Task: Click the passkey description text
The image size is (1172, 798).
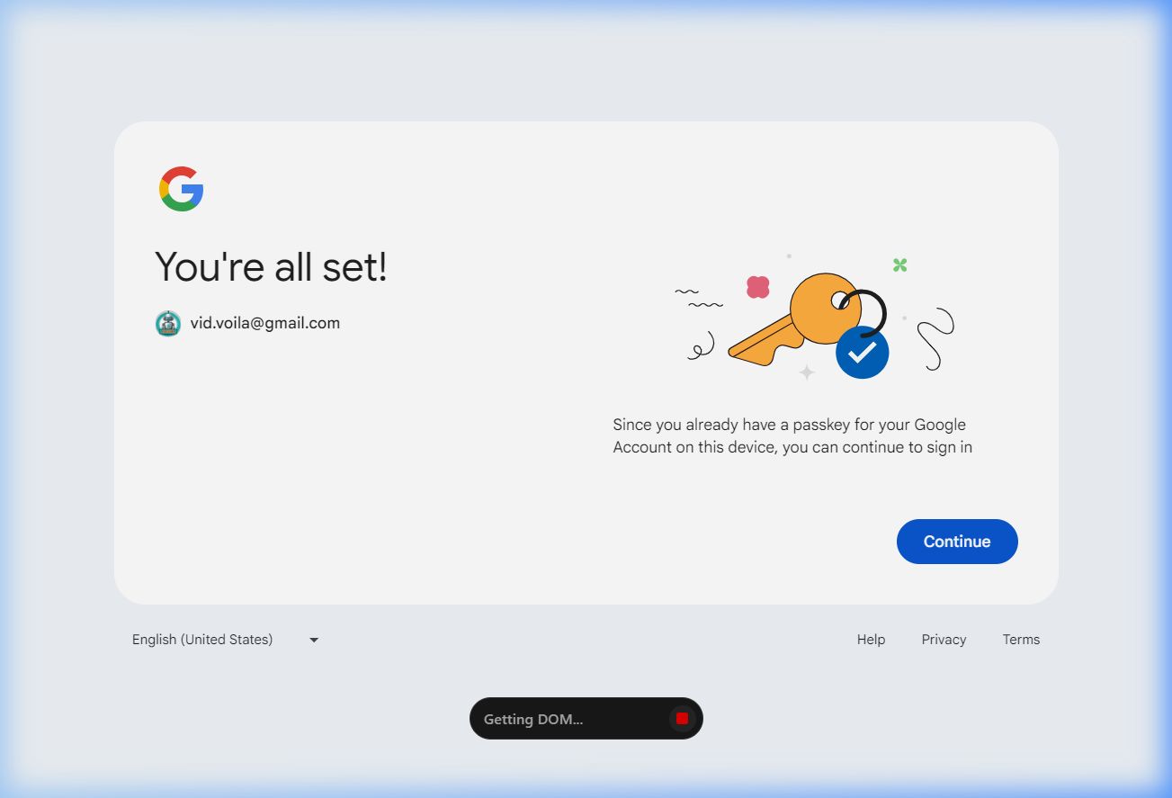Action: pyautogui.click(x=792, y=435)
